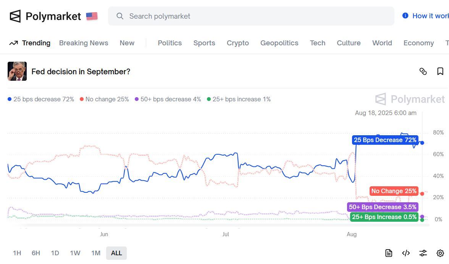The height and width of the screenshot is (264, 449).
Task: Click the 80% axis label
Action: 438,133
